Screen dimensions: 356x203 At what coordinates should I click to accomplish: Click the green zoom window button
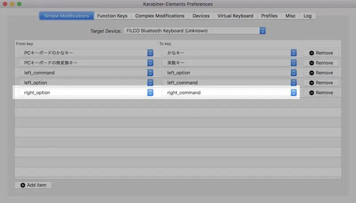19,4
